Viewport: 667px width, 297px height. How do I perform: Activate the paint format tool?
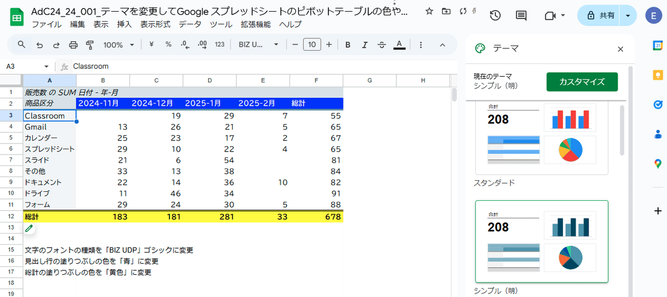(x=90, y=45)
